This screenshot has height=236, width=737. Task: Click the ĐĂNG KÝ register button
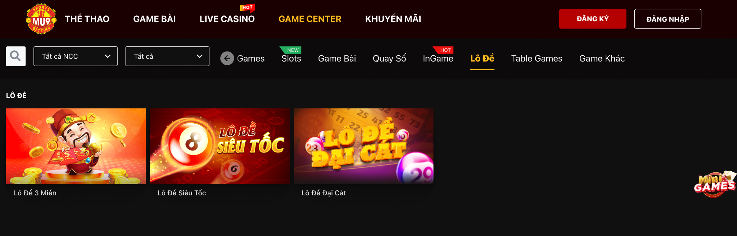pos(593,19)
